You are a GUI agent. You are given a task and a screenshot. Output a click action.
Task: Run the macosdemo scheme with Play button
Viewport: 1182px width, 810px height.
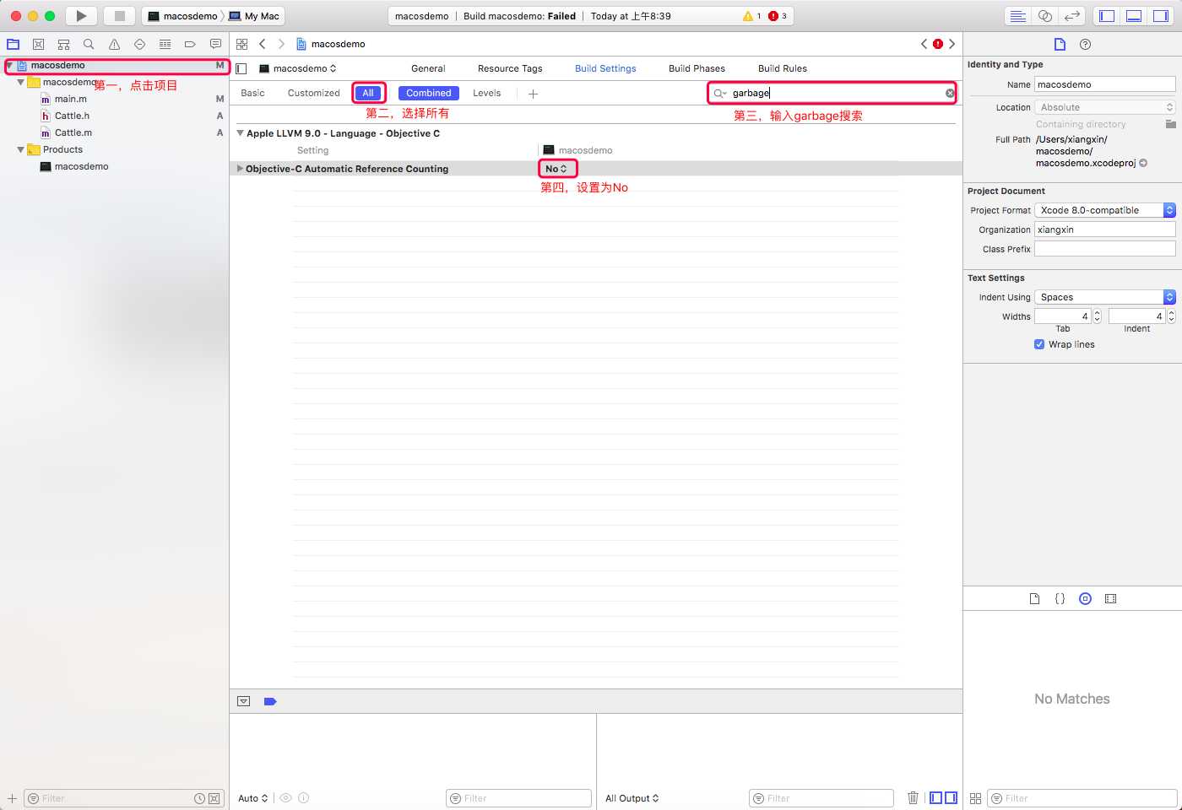81,16
